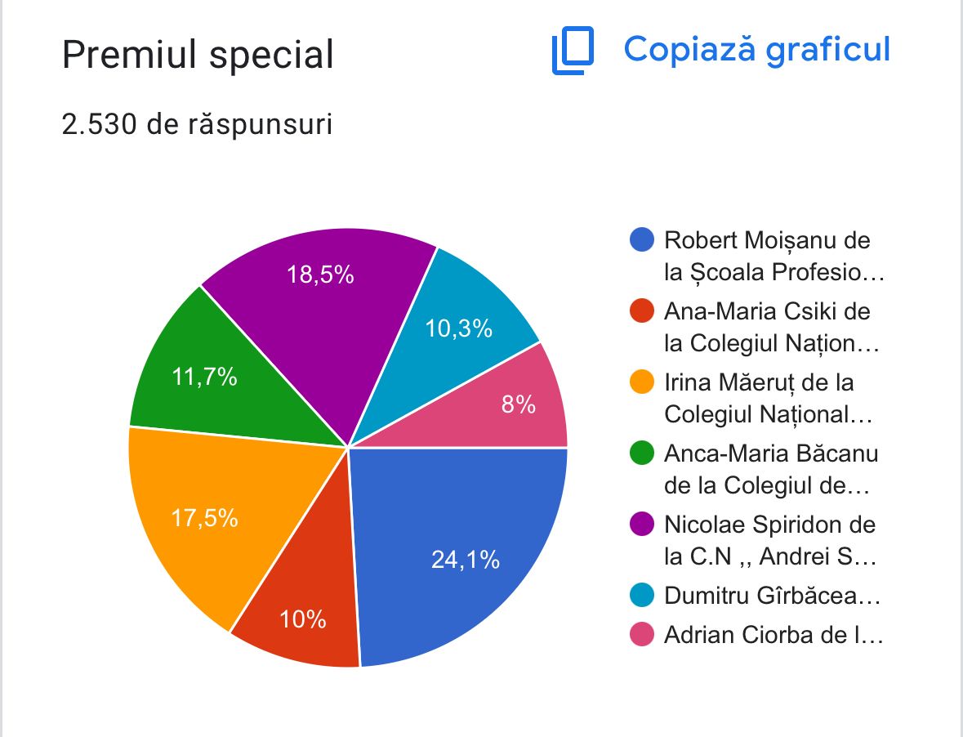This screenshot has height=737, width=963.
Task: Click green legend dot for Anca-Maria Băcanu
Action: coord(642,453)
